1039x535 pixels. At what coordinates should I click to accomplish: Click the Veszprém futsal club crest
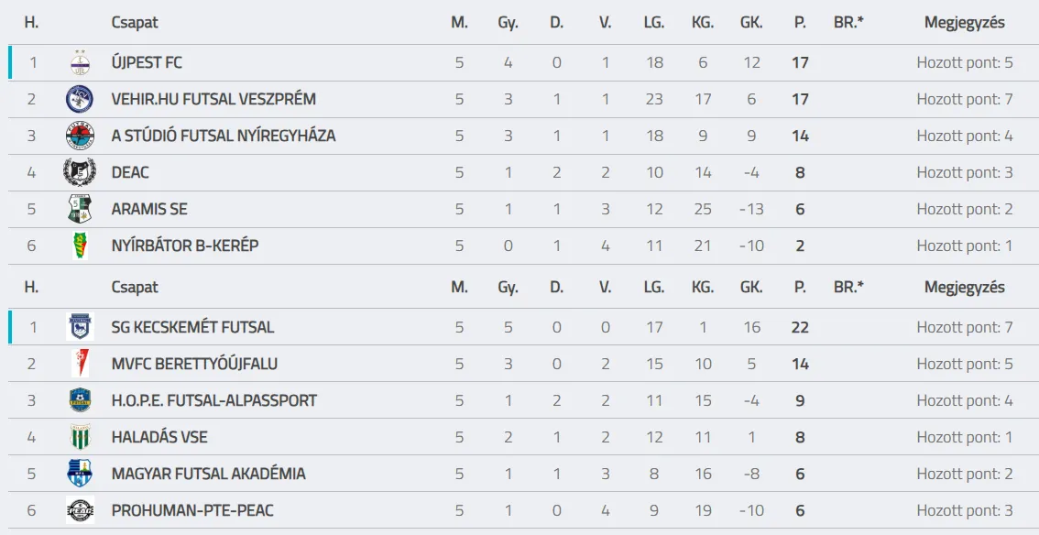(x=80, y=99)
